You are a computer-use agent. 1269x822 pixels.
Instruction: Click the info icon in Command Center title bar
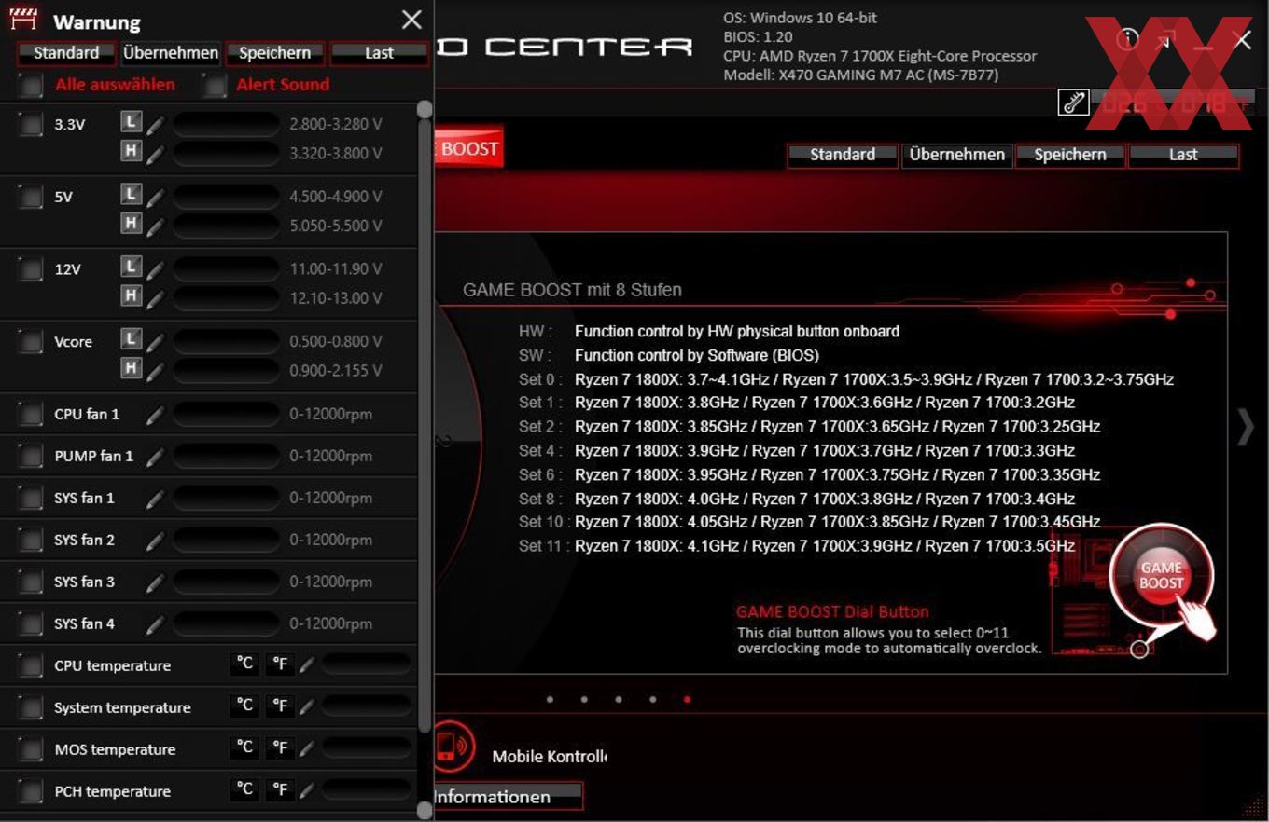(1128, 38)
